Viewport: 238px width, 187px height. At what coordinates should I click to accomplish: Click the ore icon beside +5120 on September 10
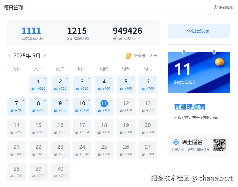tap(77, 110)
